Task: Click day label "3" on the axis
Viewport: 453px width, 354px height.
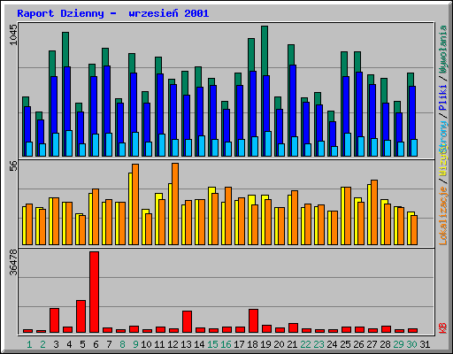Action: (56, 344)
